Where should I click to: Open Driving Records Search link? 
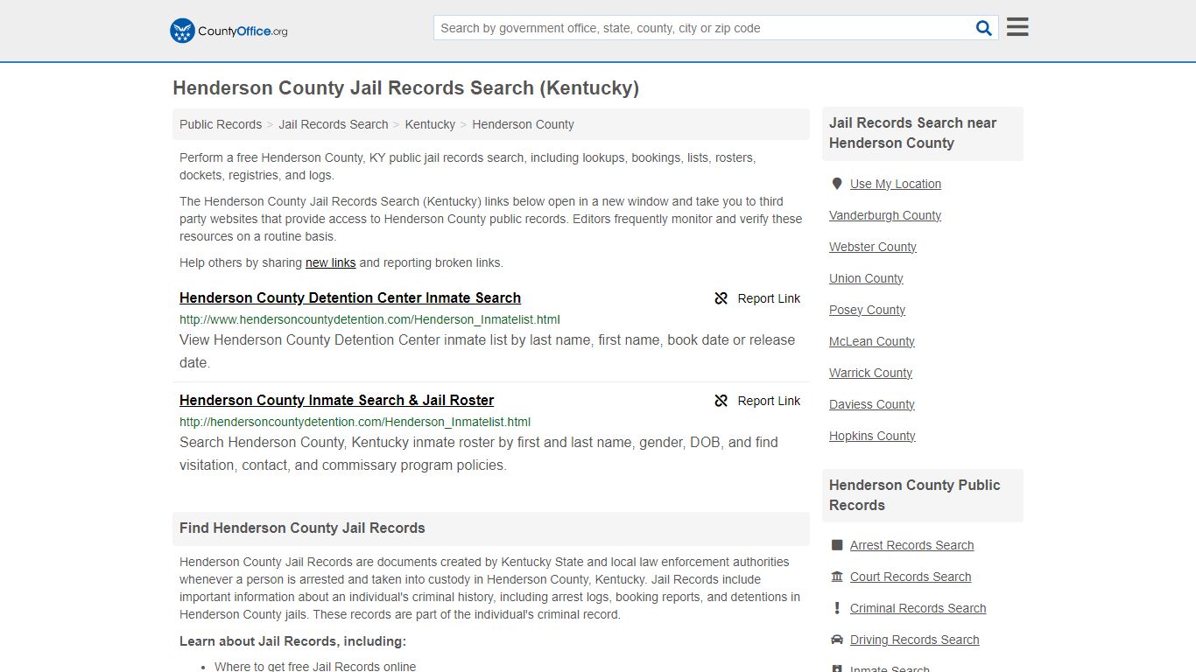click(x=914, y=640)
